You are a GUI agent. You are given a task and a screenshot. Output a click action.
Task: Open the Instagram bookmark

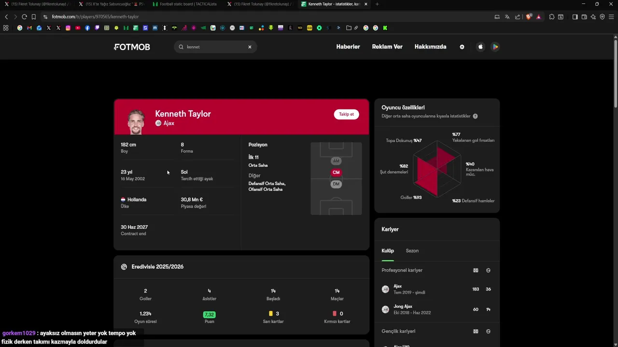[68, 28]
